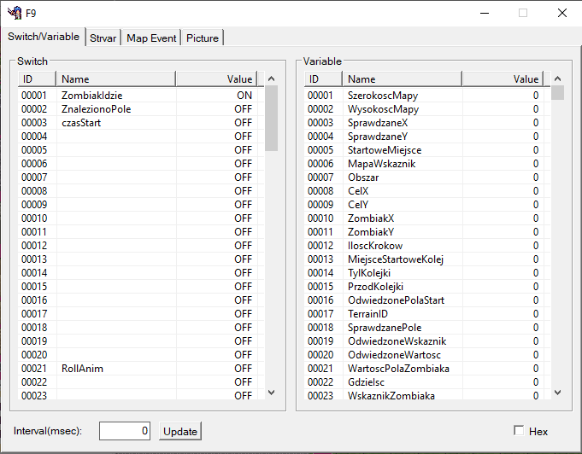Select variable StartoweMiejsce
Viewport: 582px width, 454px height.
click(x=427, y=150)
